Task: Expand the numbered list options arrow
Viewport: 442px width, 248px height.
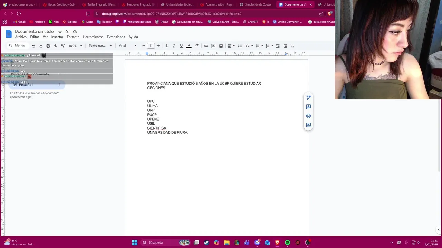Action: point(272,46)
